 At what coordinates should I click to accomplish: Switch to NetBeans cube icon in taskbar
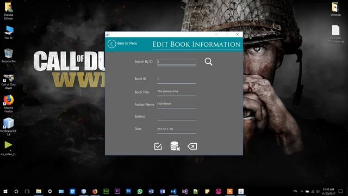click(x=84, y=191)
